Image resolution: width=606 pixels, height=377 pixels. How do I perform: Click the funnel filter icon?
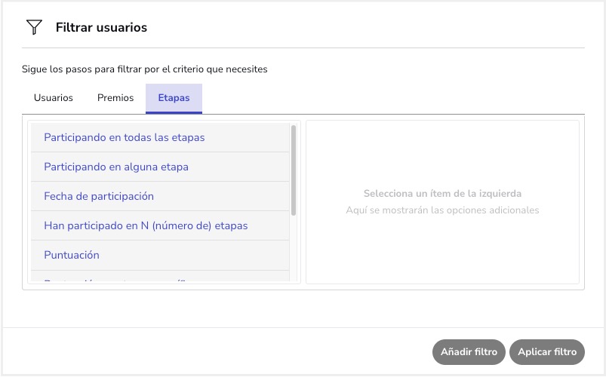click(x=34, y=27)
